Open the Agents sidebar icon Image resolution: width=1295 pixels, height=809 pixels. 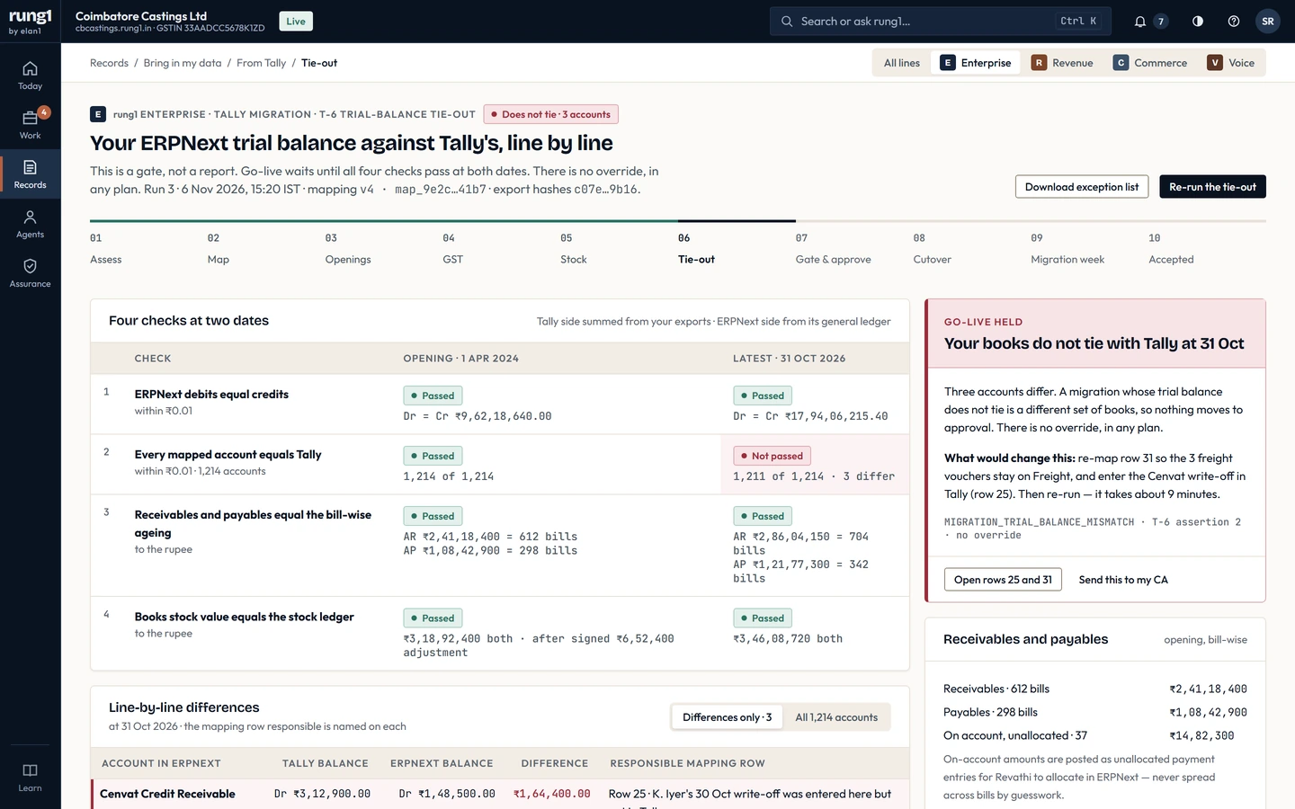tap(30, 224)
